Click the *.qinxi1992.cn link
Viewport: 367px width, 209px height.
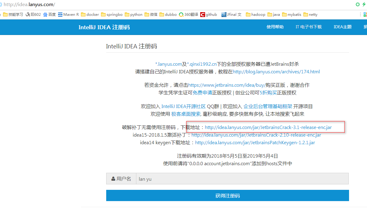tap(202, 64)
